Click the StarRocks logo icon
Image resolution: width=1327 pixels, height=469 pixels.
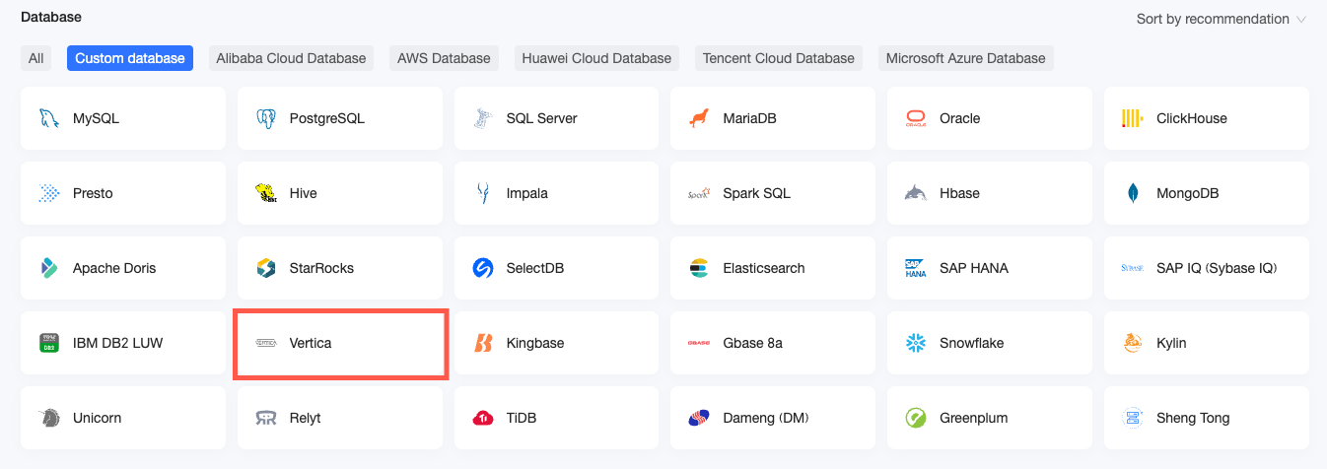point(265,268)
